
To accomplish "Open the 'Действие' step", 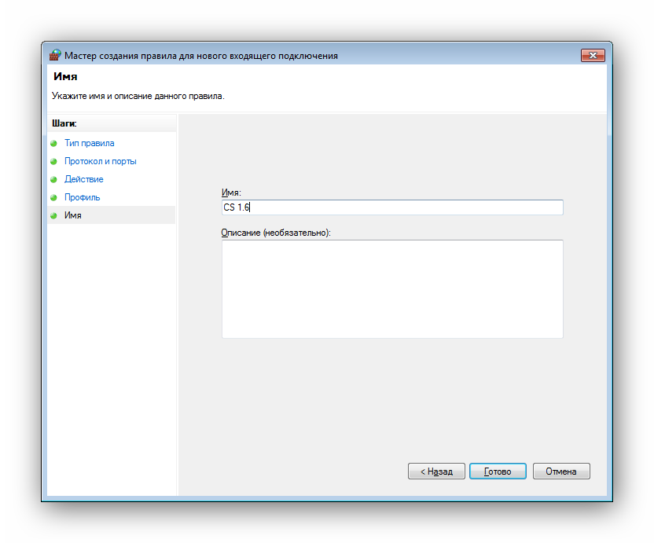I will coord(84,179).
